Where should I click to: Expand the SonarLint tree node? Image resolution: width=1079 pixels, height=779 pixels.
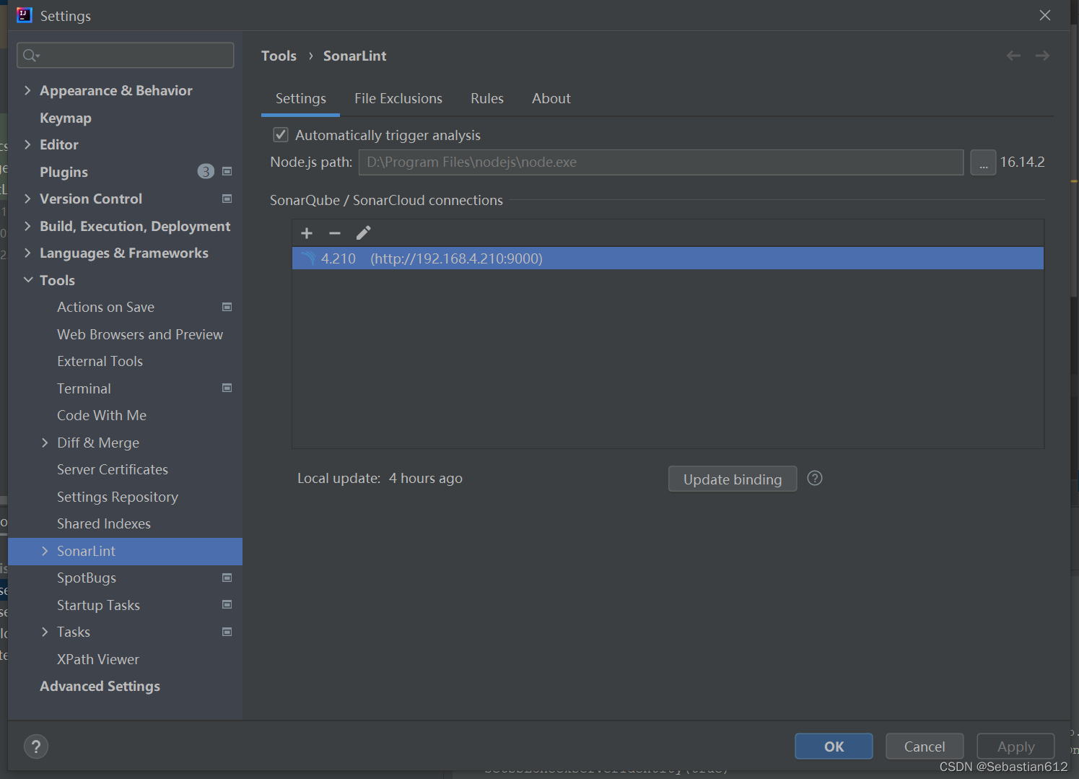(x=45, y=551)
